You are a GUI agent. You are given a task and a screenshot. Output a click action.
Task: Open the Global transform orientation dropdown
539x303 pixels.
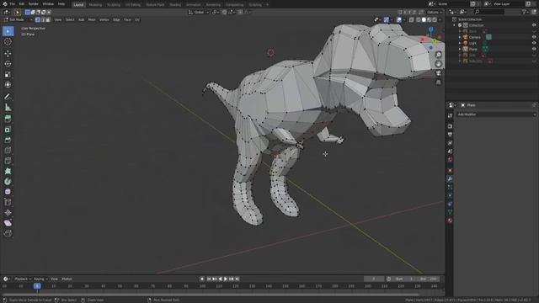coord(199,13)
